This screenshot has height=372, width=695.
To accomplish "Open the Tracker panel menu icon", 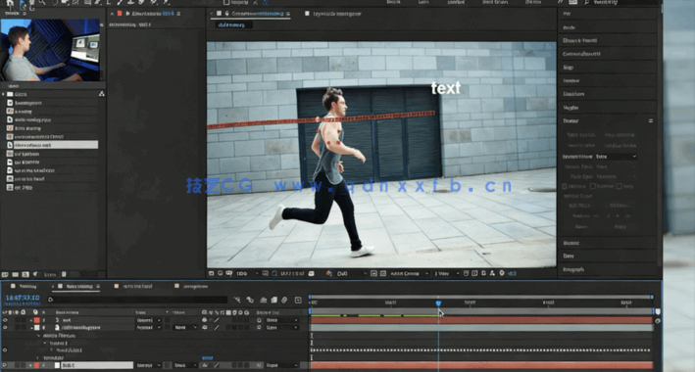I will point(651,121).
